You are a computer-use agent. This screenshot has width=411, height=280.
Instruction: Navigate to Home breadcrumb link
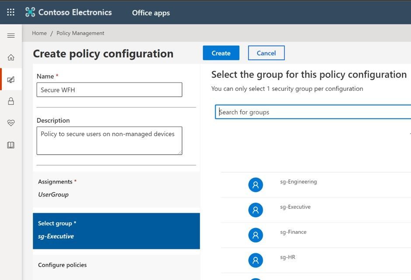tap(39, 33)
